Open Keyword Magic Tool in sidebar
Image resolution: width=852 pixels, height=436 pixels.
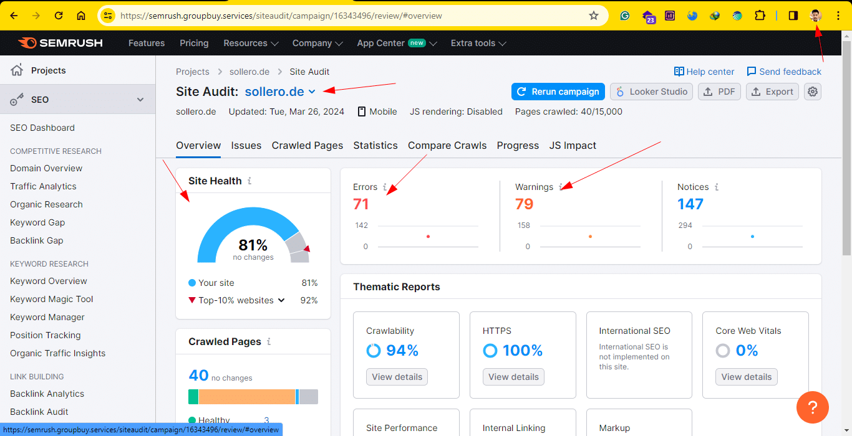52,299
